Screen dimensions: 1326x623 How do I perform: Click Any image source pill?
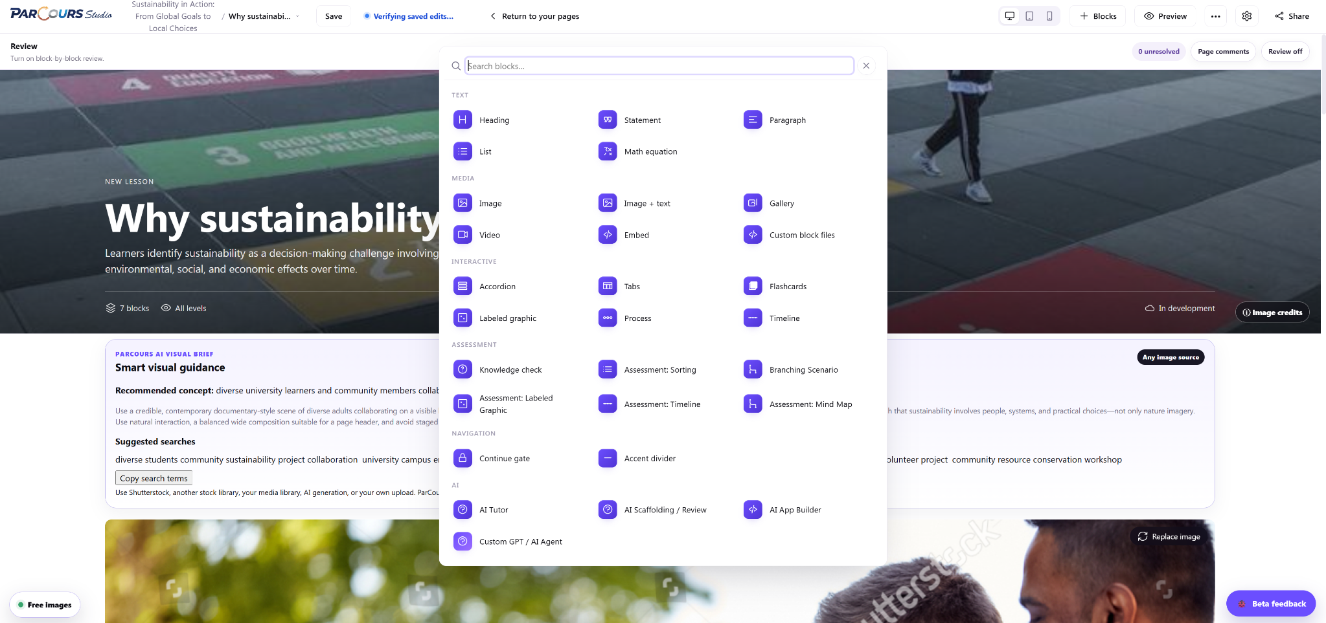point(1171,357)
